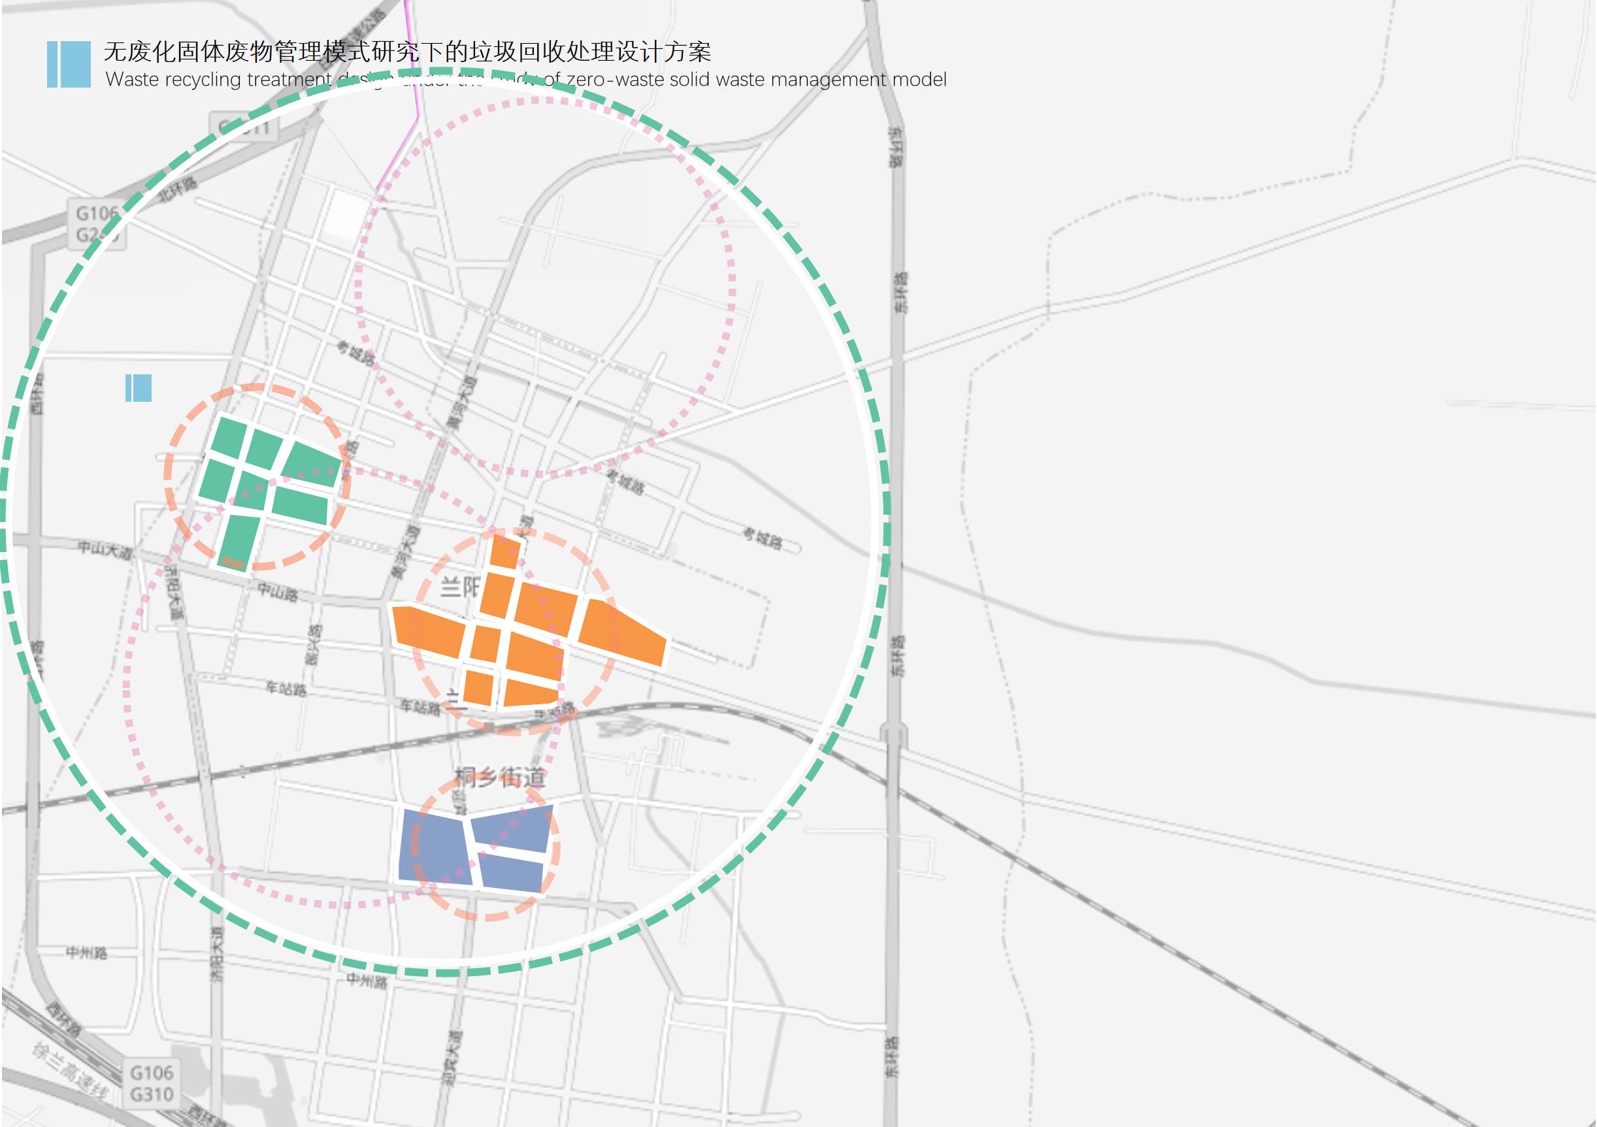Click the G106 G310 highway shield
The width and height of the screenshot is (1597, 1127).
151,1083
